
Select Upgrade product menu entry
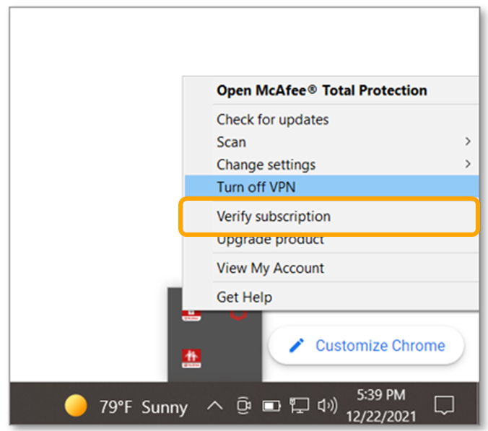tap(270, 240)
